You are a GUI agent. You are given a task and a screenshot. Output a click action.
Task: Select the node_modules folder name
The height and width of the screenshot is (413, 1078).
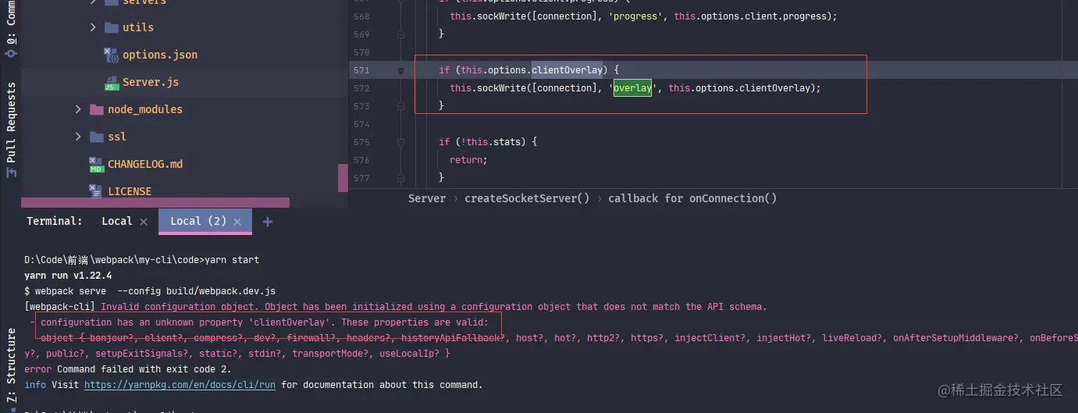point(145,109)
